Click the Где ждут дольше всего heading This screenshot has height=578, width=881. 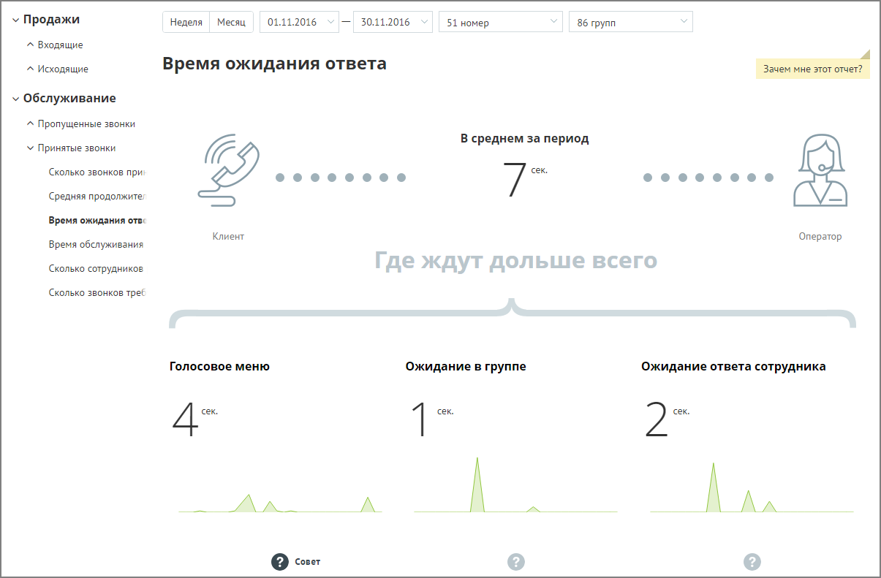click(x=515, y=260)
